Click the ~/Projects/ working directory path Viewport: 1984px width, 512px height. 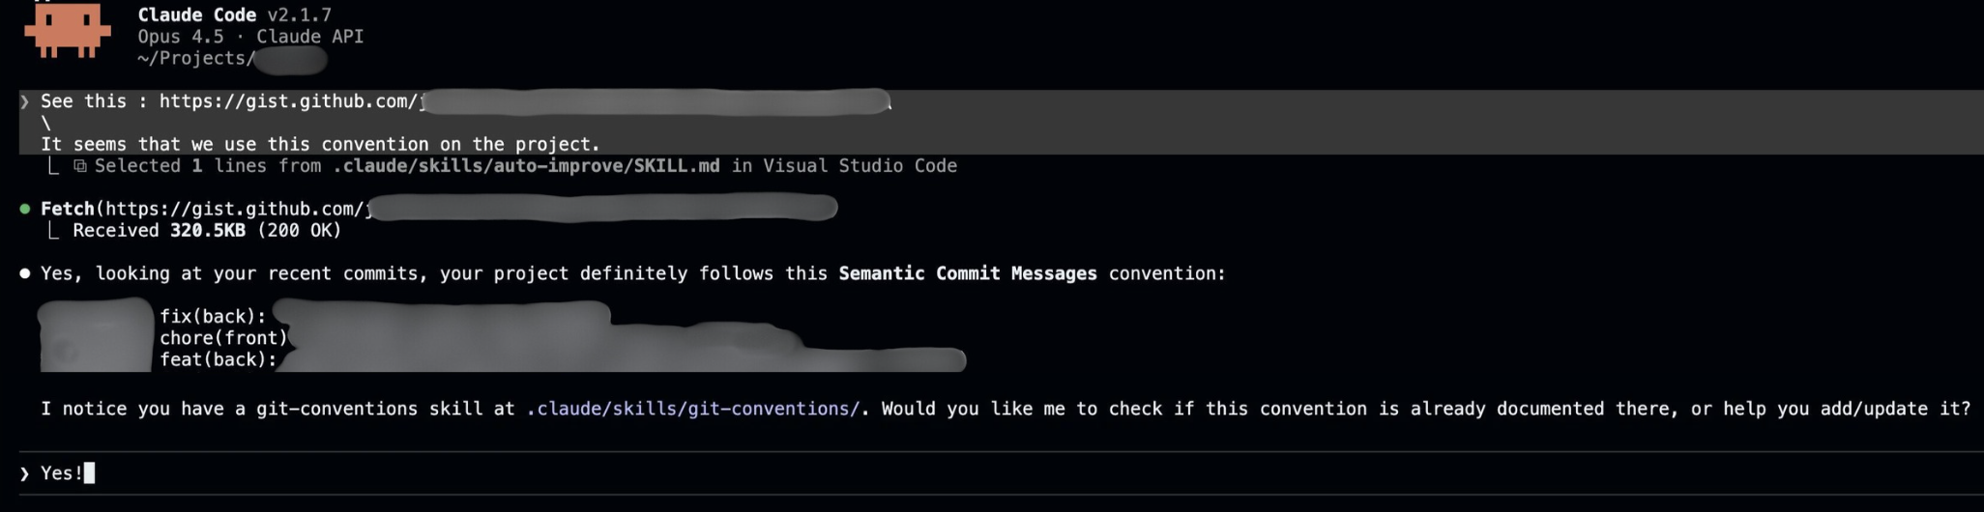(196, 59)
